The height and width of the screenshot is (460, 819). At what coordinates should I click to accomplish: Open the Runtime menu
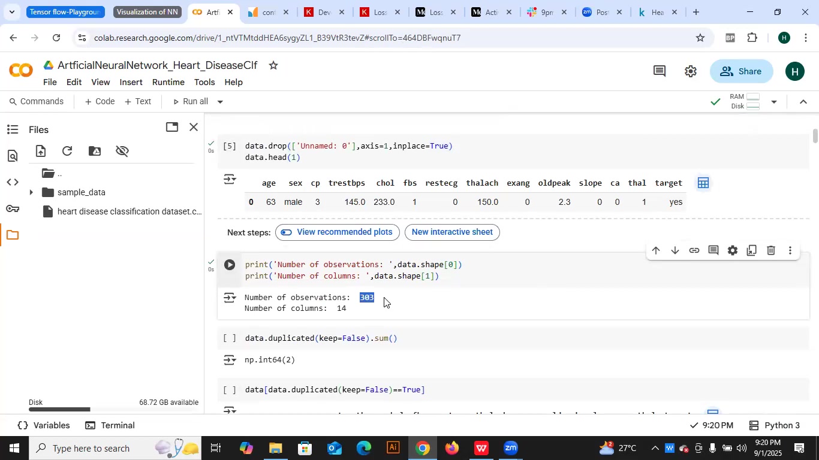[x=168, y=82]
